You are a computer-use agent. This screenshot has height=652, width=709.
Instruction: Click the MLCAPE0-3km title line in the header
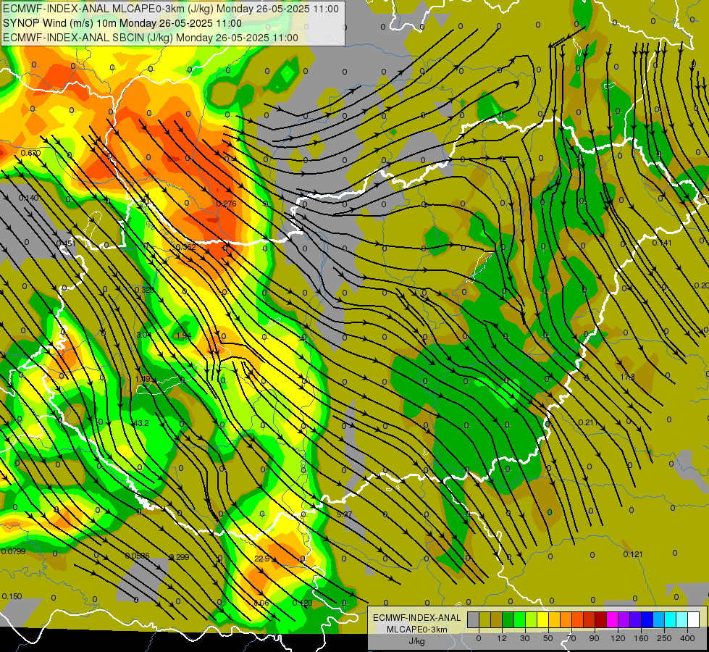171,9
